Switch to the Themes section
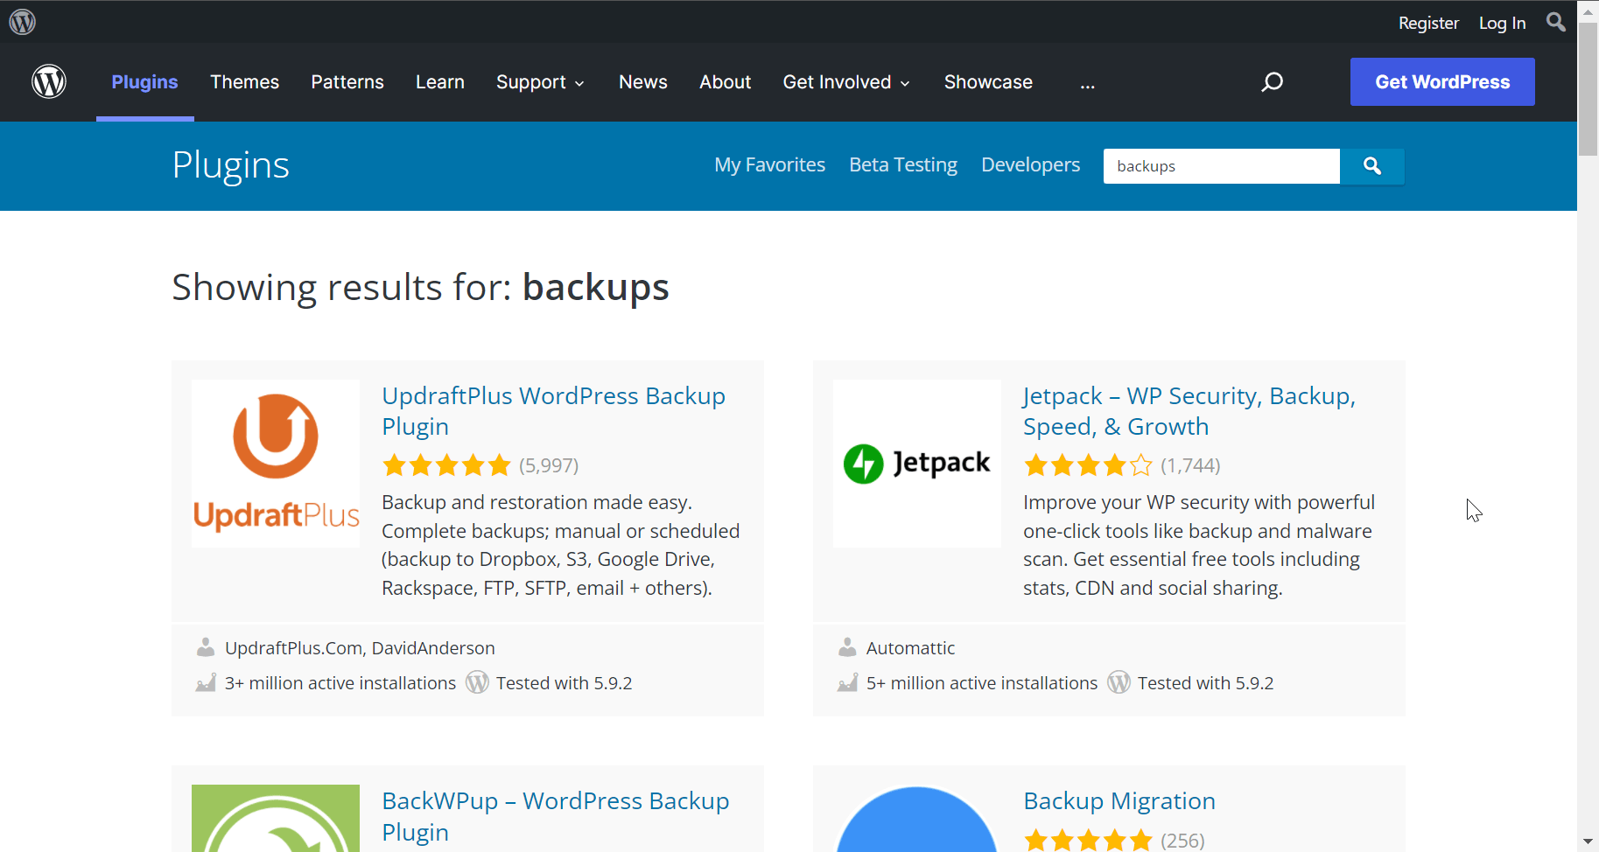 244,81
